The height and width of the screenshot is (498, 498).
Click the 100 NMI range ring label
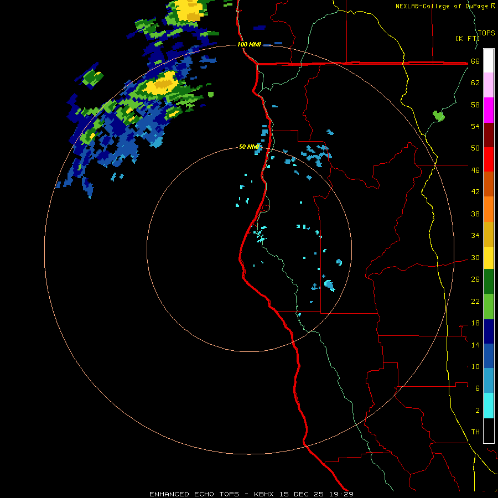click(x=250, y=44)
